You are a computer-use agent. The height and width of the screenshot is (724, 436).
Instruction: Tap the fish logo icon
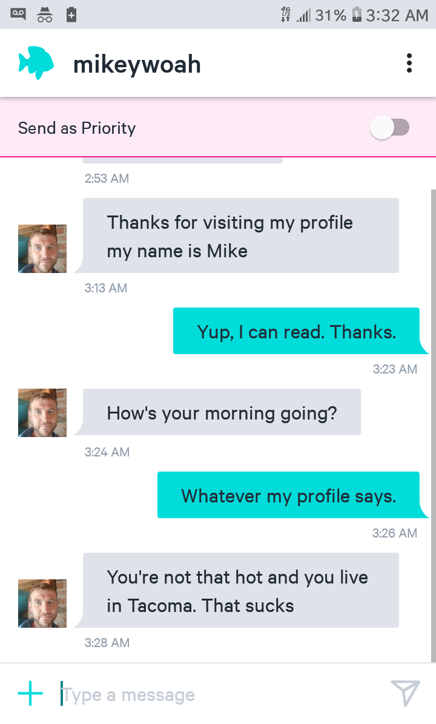pyautogui.click(x=36, y=63)
